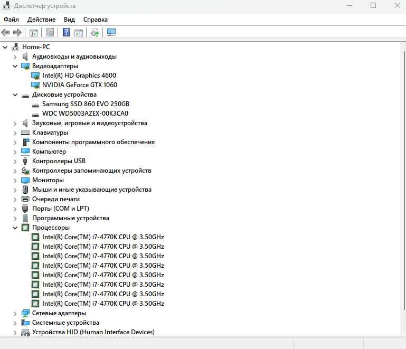Click the Системные устройства folder icon
This screenshot has width=406, height=349.
25,323
